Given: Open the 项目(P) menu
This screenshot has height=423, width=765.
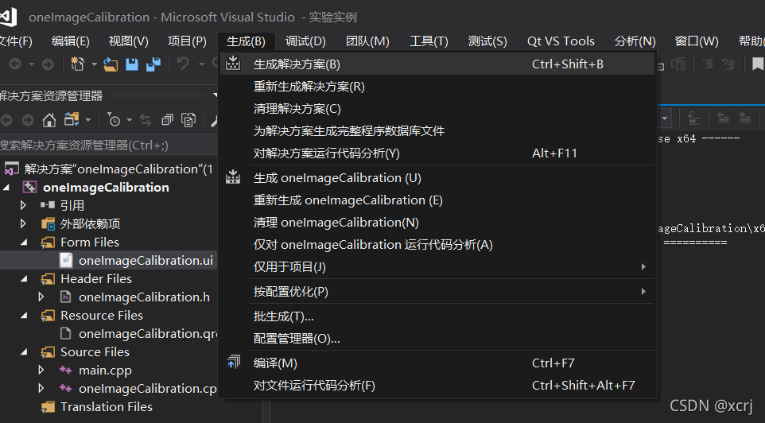Looking at the screenshot, I should coord(187,41).
